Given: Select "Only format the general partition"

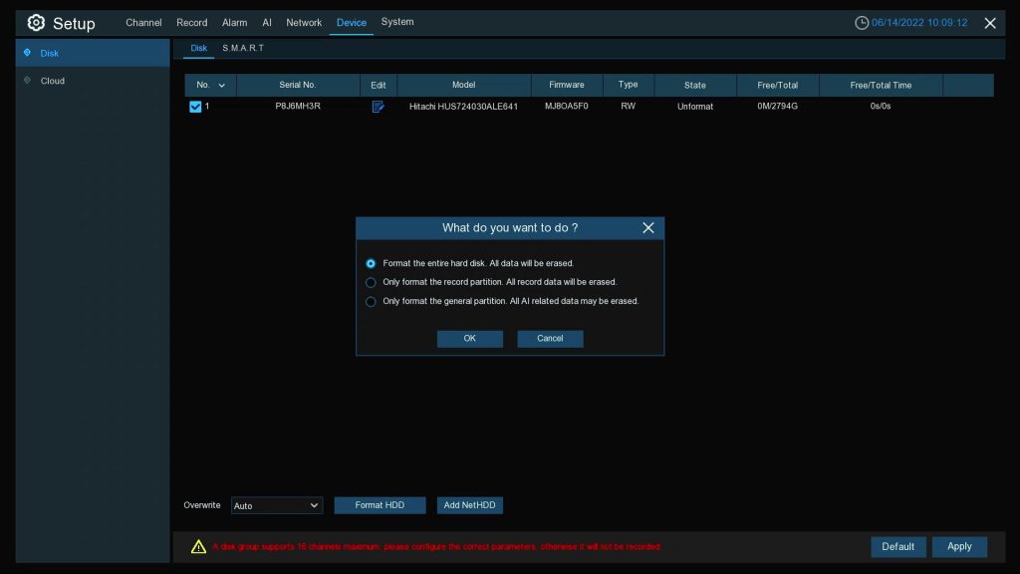Looking at the screenshot, I should click(x=371, y=301).
